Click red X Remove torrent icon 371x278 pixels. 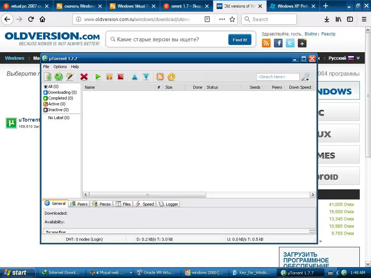pos(84,77)
